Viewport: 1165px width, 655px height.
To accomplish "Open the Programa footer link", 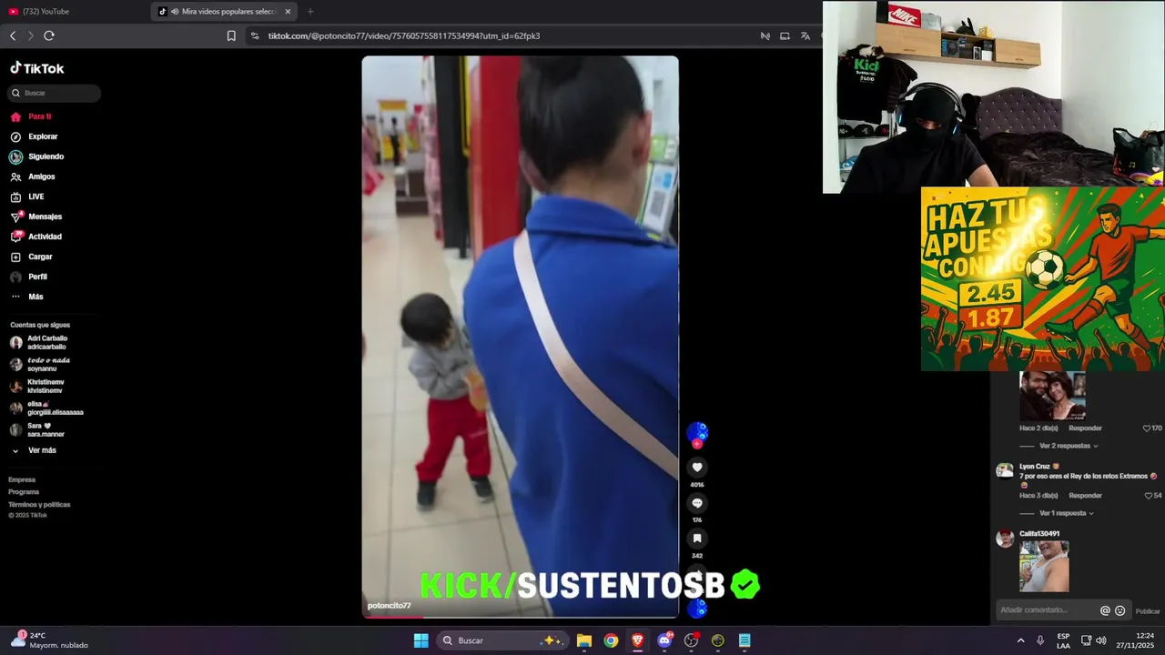I will coord(24,492).
